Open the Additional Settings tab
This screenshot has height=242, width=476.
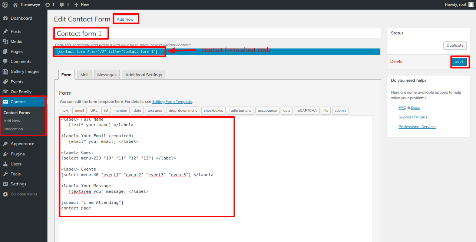point(143,75)
